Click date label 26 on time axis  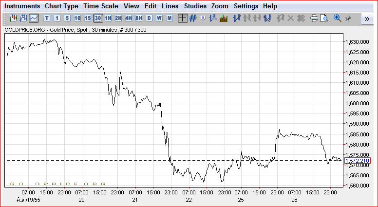pos(294,200)
